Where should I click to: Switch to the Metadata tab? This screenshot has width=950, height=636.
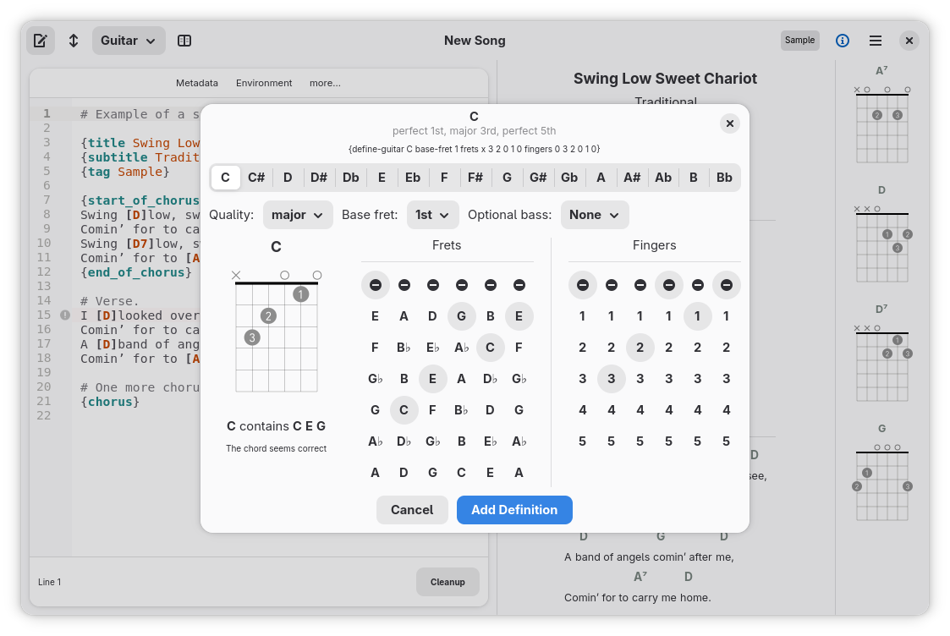197,83
